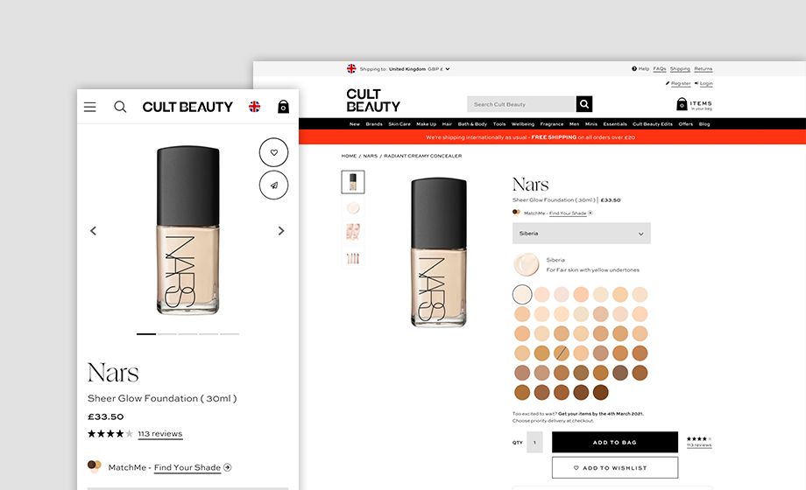This screenshot has height=490, width=806.
Task: Open the Wellbeing menu
Action: 523,123
